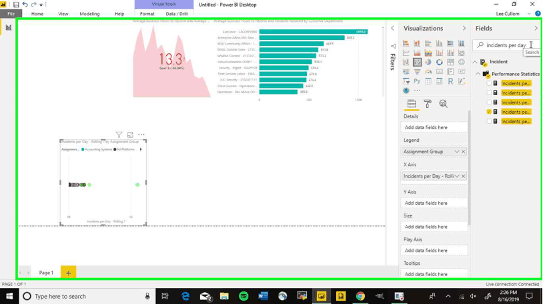
Task: Choose the Clustered bar chart visual
Action: 428,43
